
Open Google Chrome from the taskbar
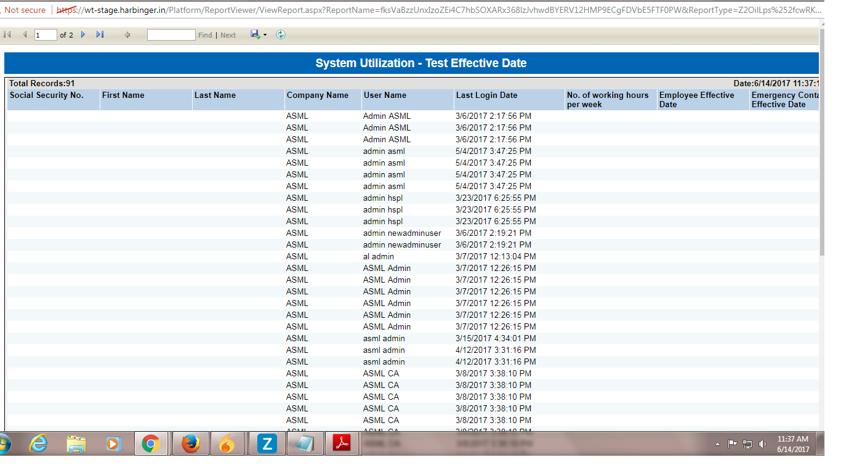pyautogui.click(x=151, y=443)
